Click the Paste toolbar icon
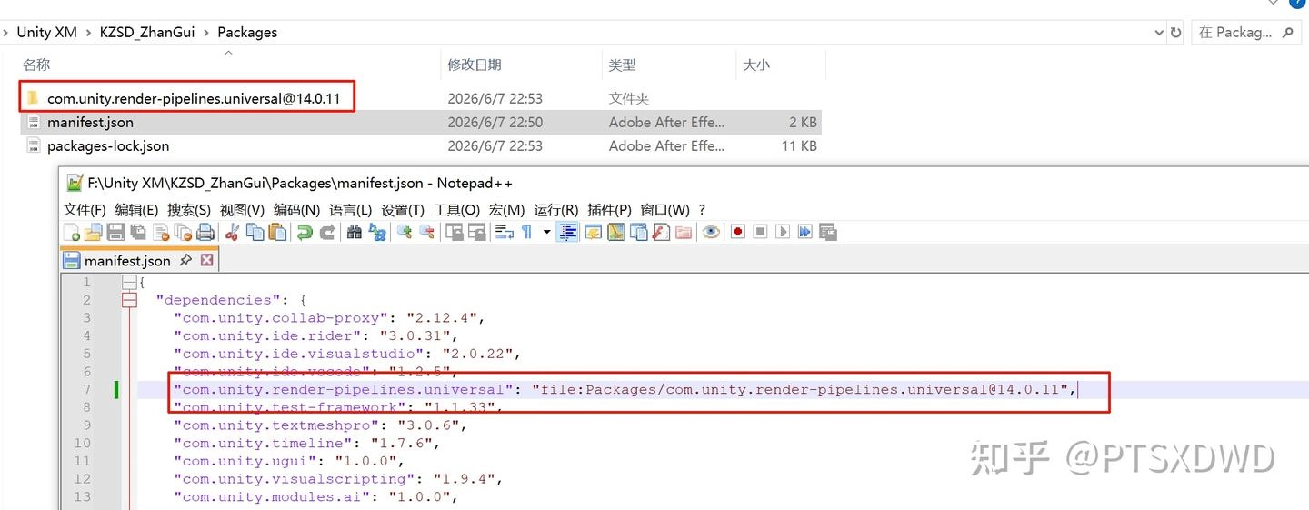 276,232
